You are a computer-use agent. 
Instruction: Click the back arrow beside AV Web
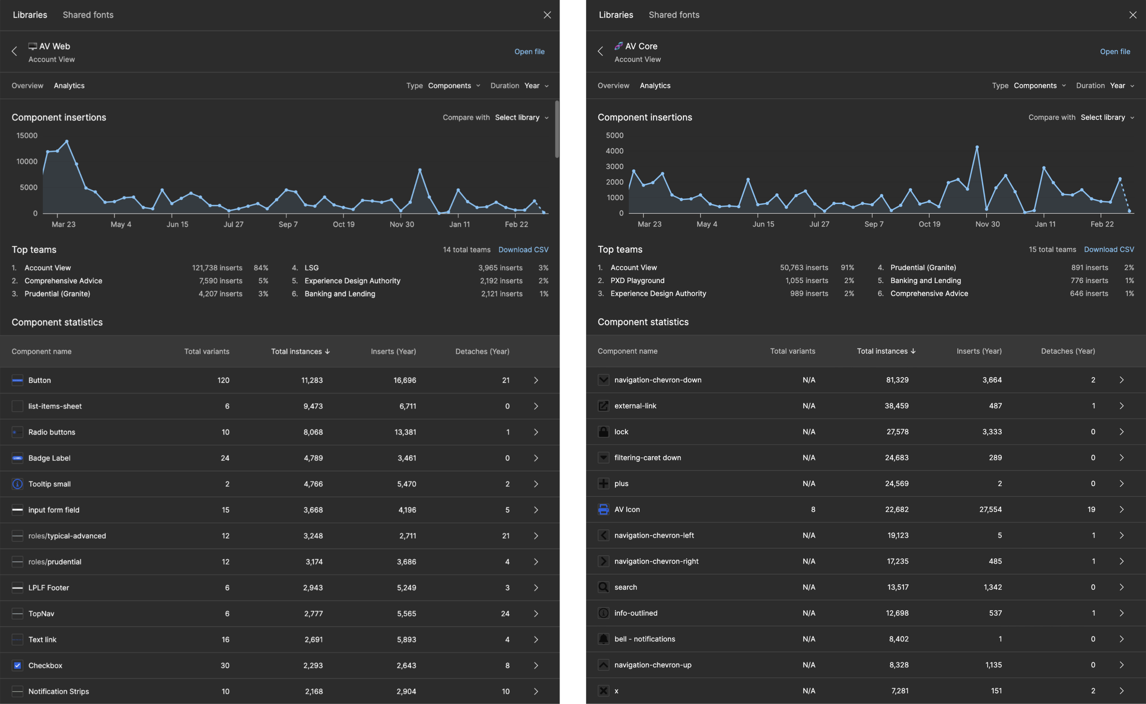pyautogui.click(x=15, y=52)
